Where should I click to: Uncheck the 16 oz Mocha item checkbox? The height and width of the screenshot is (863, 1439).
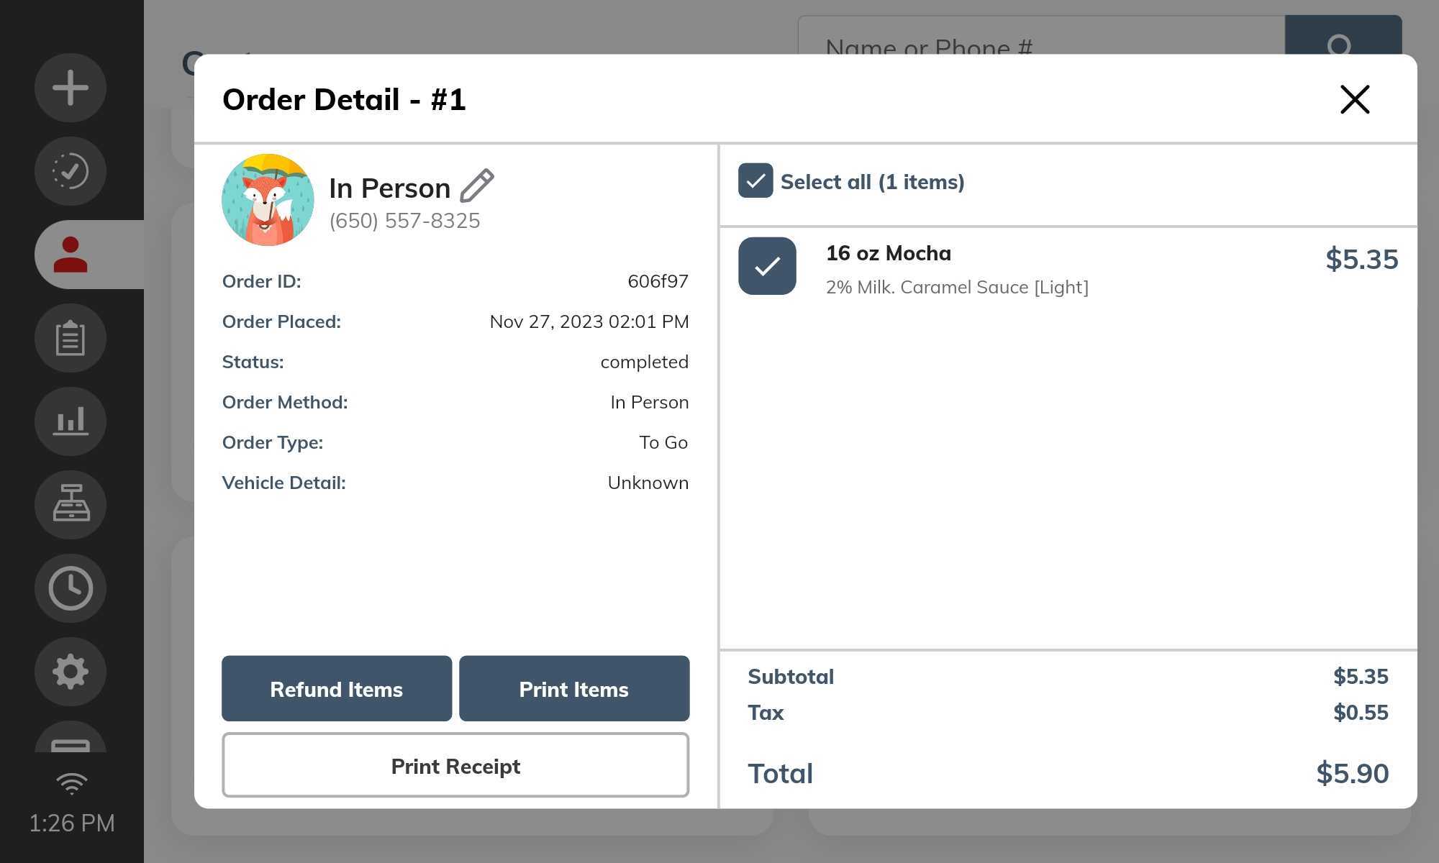pyautogui.click(x=767, y=266)
